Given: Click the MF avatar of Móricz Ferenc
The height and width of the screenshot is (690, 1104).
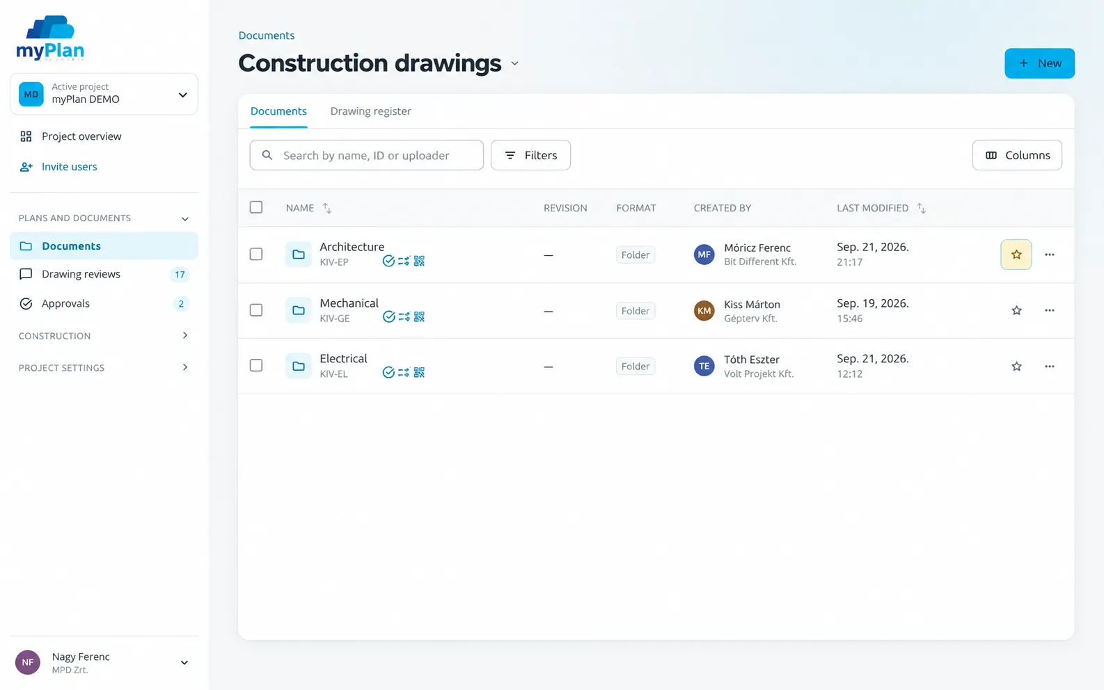Looking at the screenshot, I should [x=704, y=255].
